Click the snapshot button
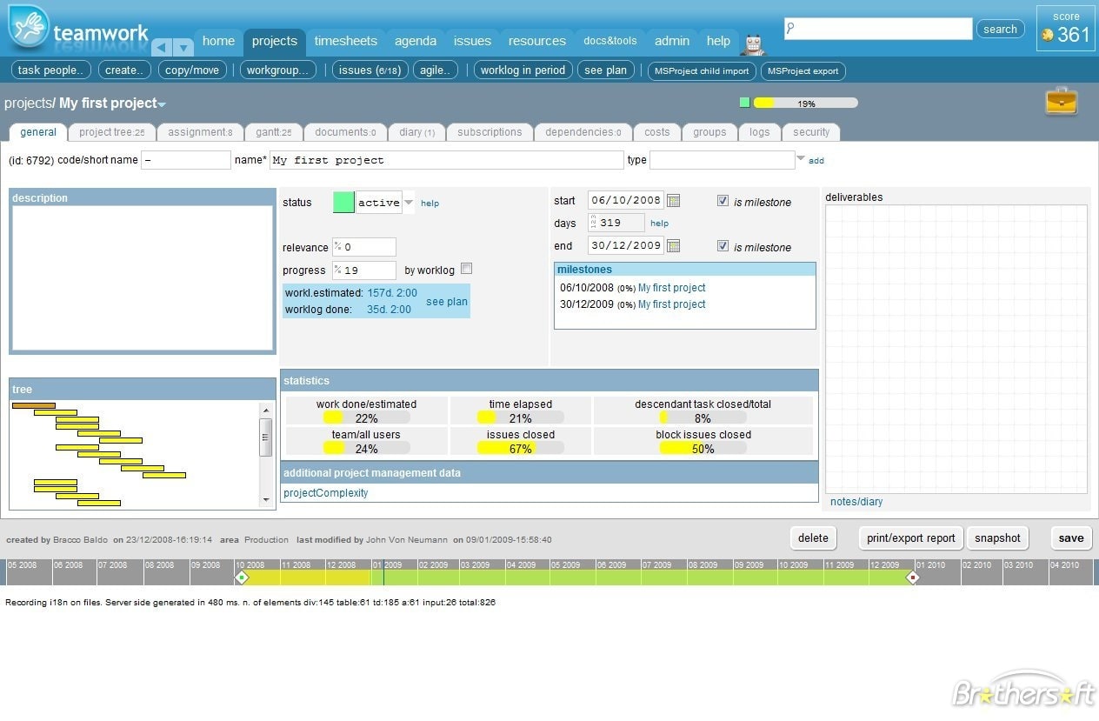 (997, 537)
